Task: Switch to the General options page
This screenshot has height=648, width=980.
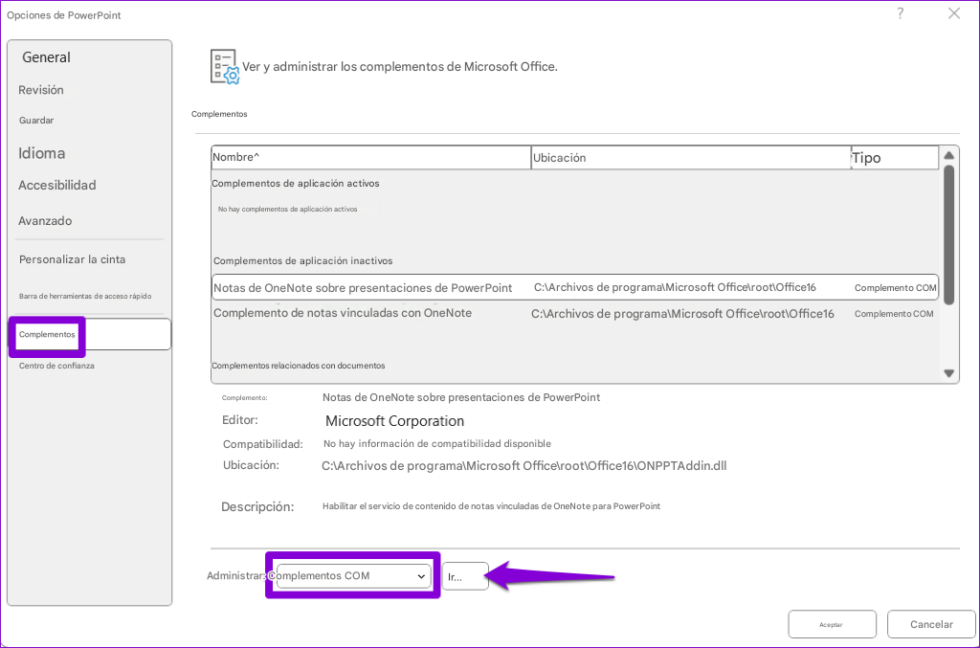Action: pyautogui.click(x=46, y=56)
